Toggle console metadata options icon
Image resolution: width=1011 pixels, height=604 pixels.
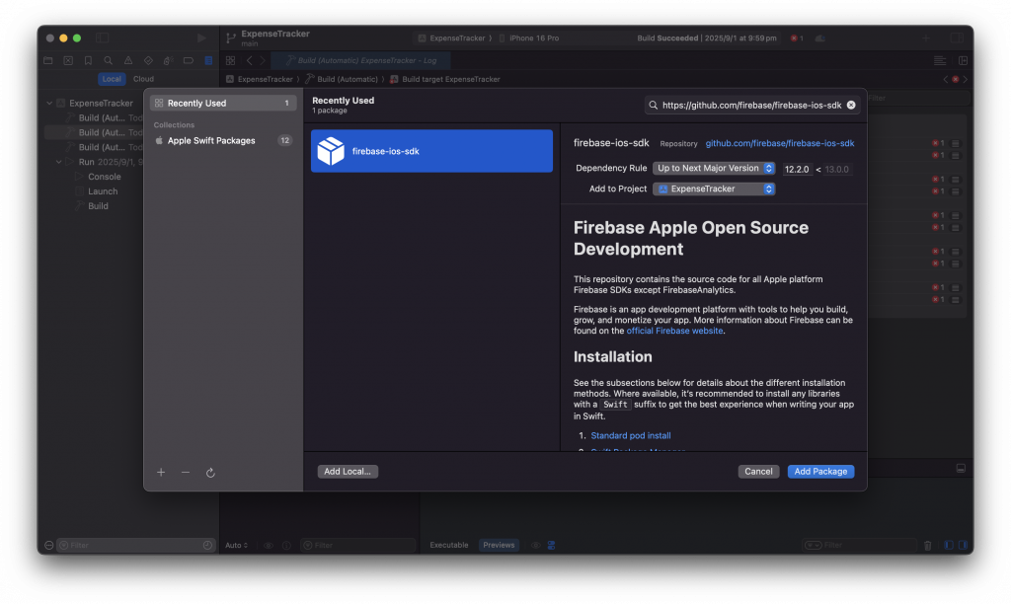point(551,546)
